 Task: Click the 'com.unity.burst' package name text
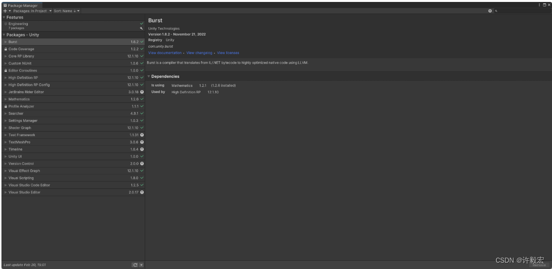pyautogui.click(x=161, y=47)
